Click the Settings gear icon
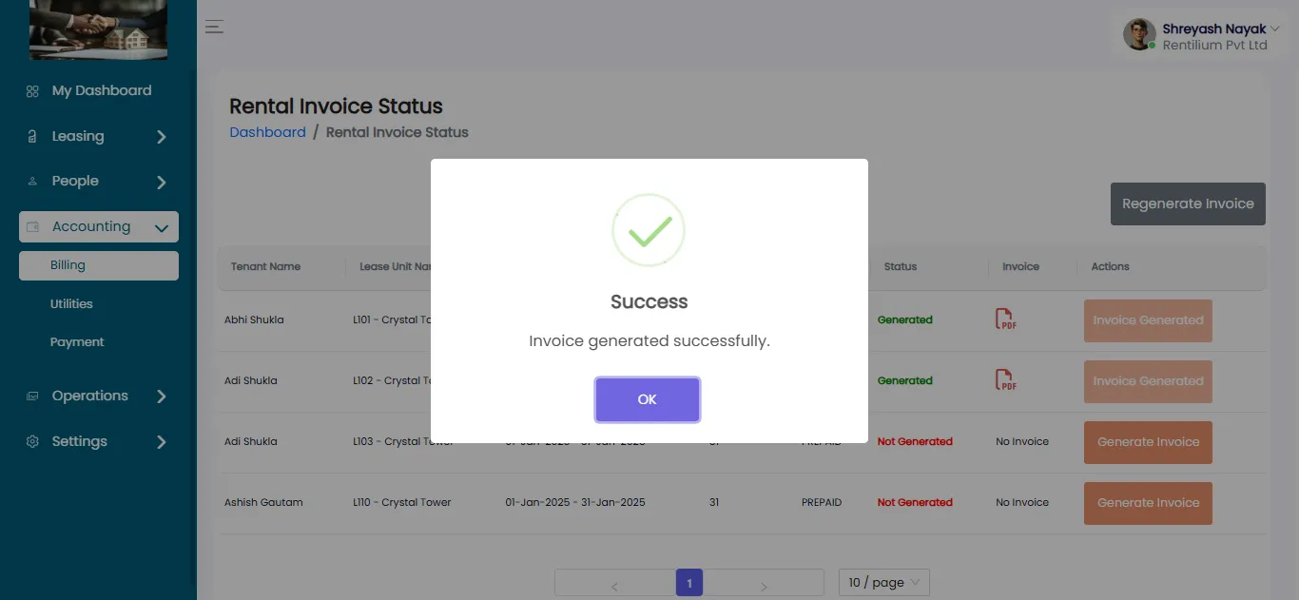 32,442
